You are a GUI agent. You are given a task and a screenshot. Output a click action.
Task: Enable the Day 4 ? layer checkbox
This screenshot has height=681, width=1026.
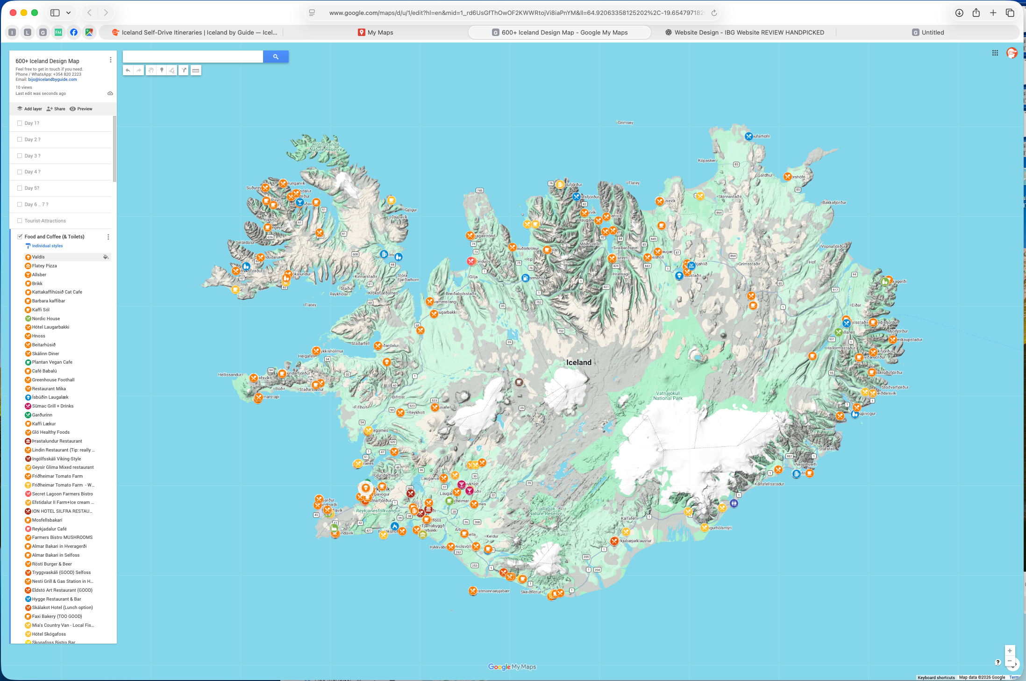click(x=20, y=172)
